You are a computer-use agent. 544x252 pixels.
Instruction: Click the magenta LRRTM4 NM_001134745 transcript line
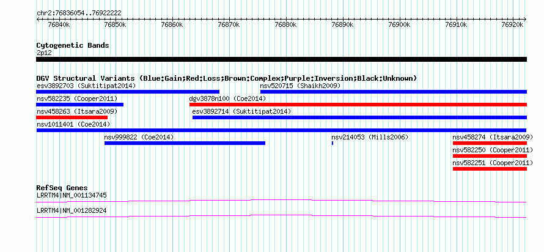[281, 201]
